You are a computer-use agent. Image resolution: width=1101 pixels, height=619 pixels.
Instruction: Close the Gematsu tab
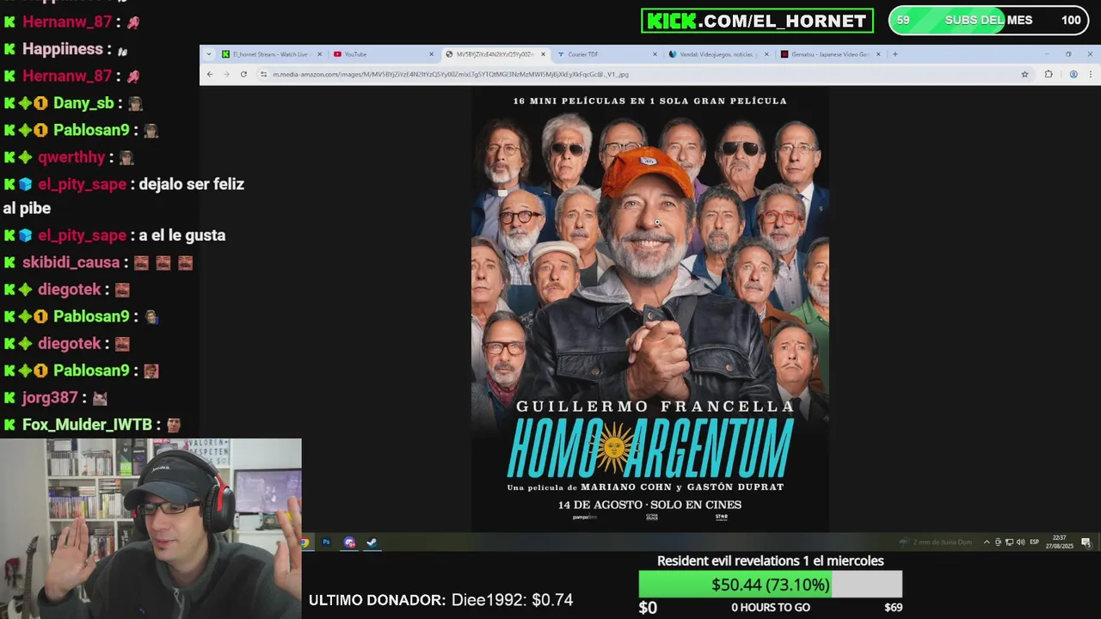(878, 54)
